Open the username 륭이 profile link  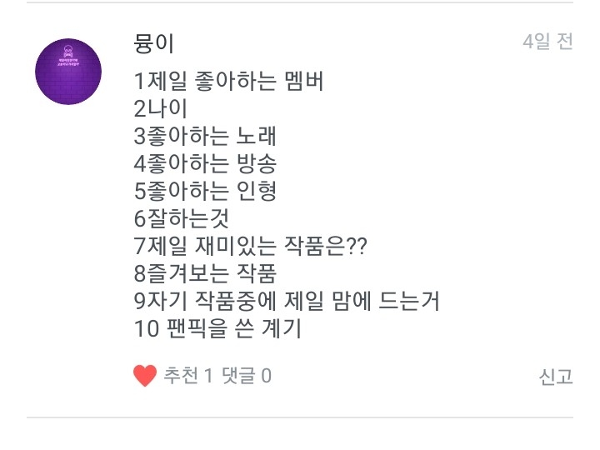154,42
